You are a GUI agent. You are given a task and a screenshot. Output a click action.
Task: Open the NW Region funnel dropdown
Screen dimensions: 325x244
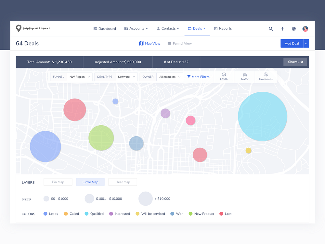pos(80,76)
